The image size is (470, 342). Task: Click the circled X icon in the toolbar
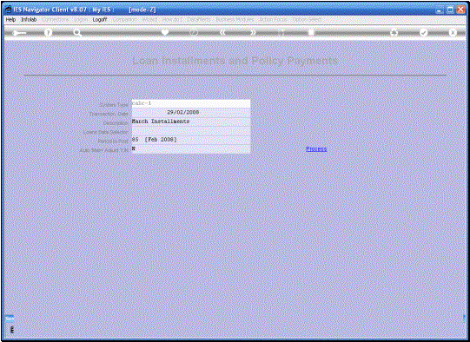click(x=453, y=32)
